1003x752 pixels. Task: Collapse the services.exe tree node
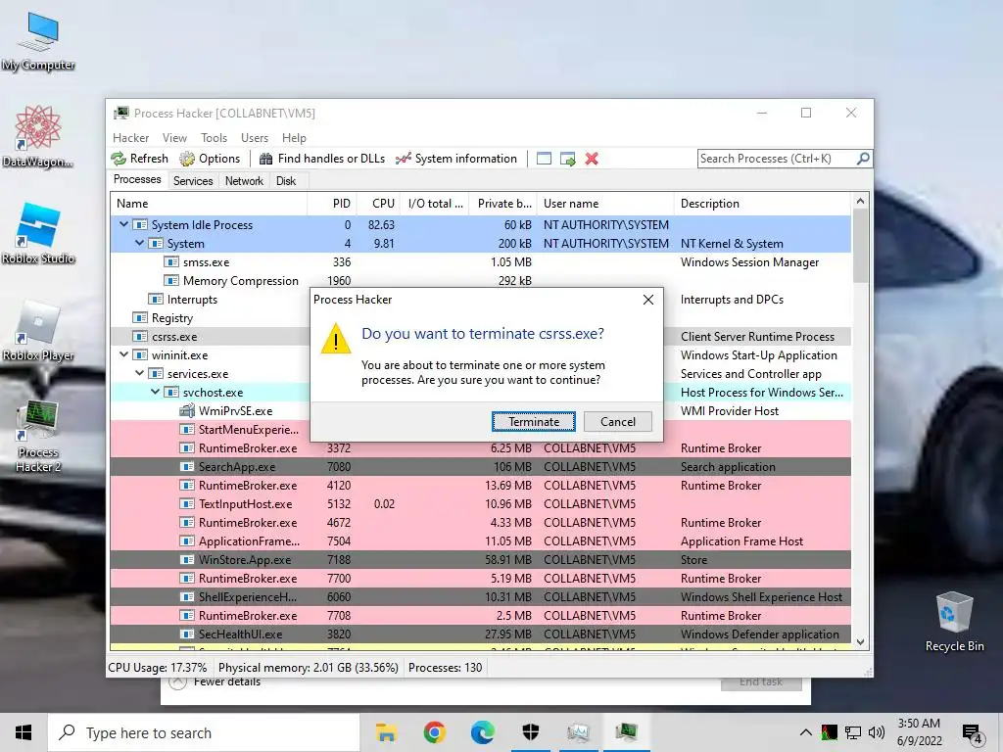click(x=139, y=373)
